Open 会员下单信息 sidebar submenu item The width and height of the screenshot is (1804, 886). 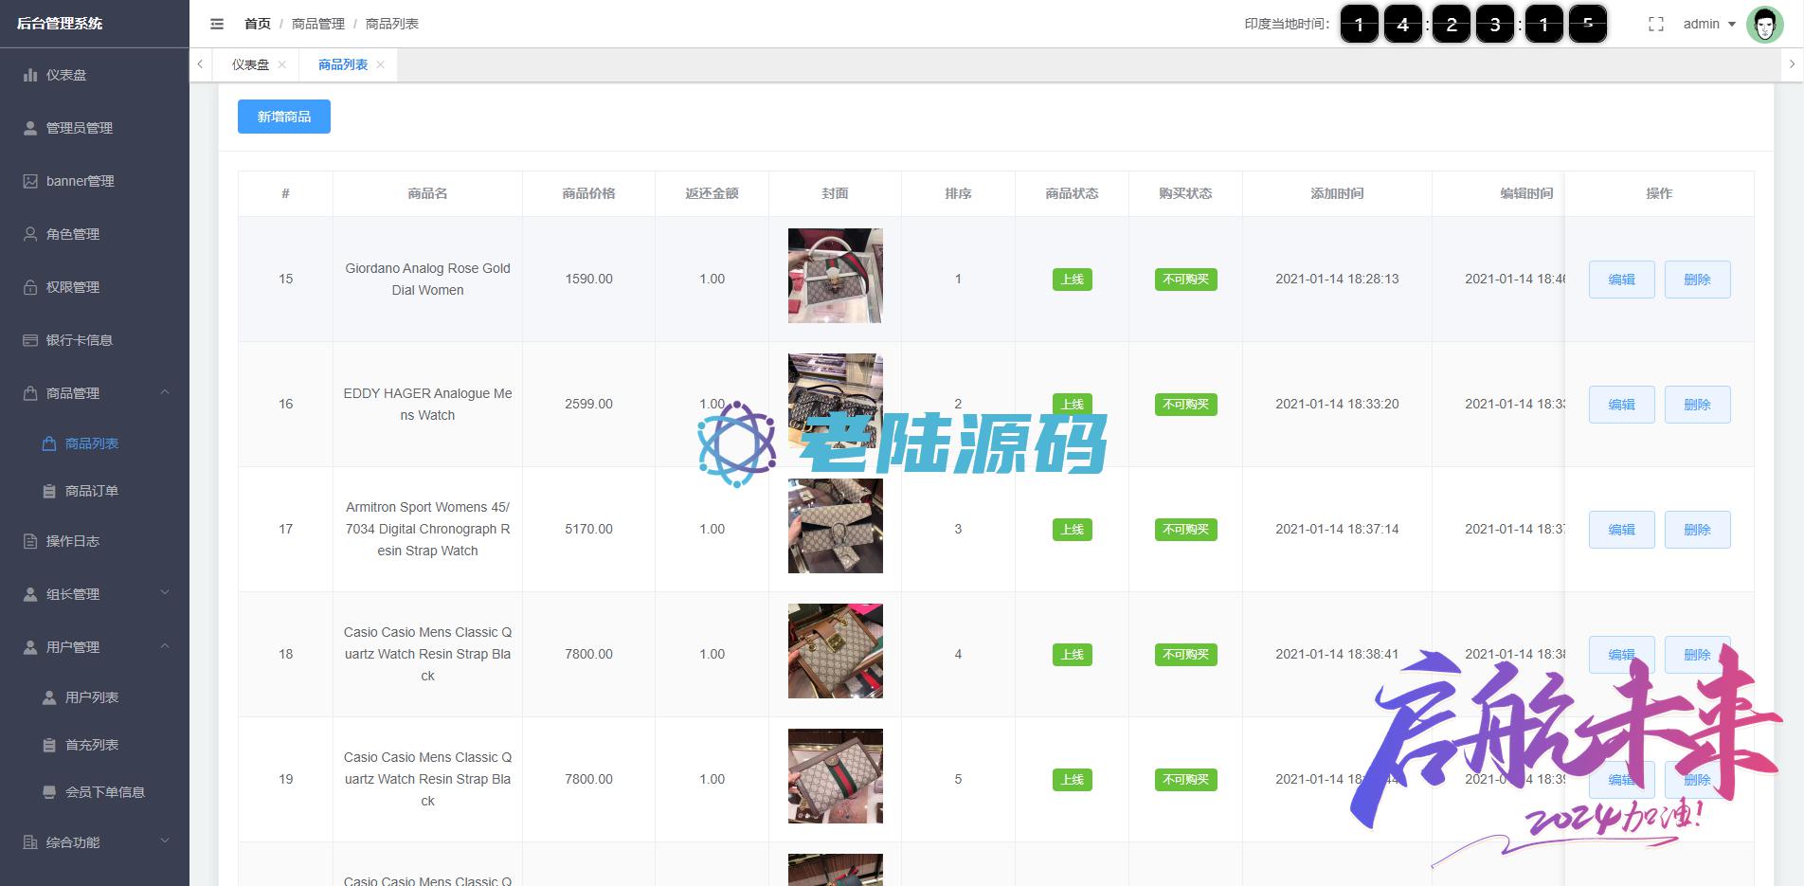(x=95, y=792)
